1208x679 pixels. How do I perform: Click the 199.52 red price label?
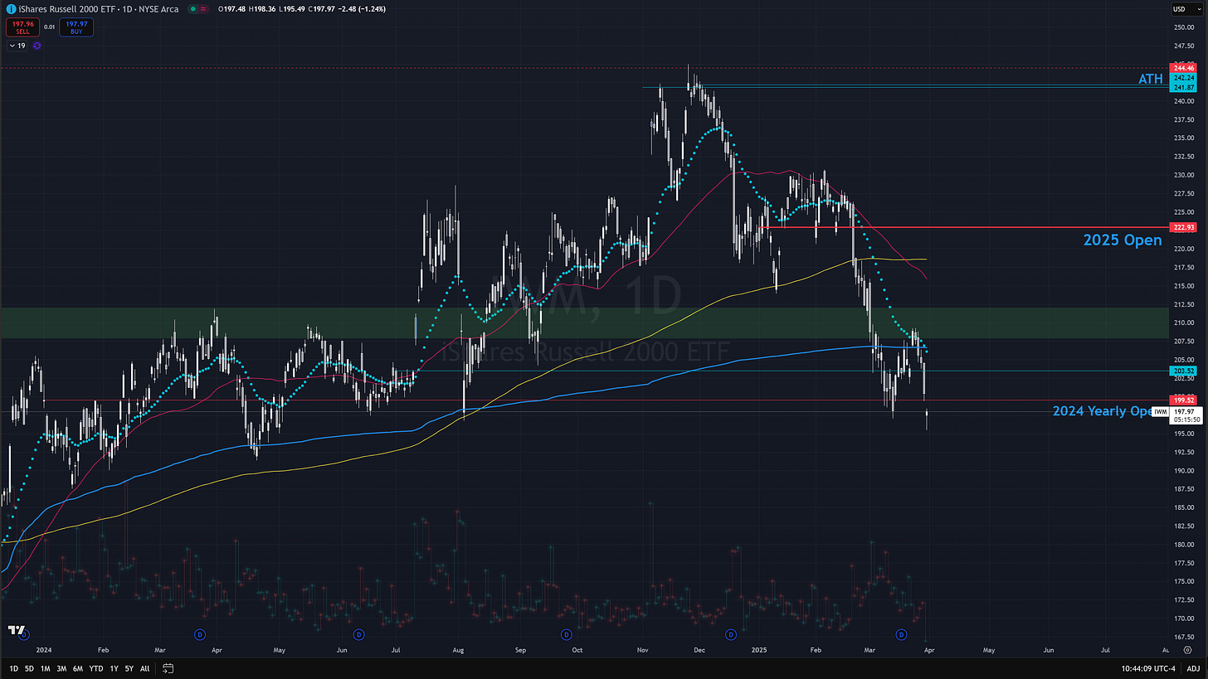[x=1184, y=400]
